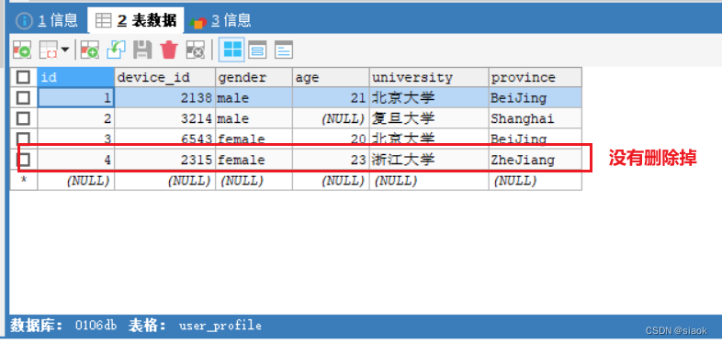This screenshot has height=344, width=722.
Task: Select the province cell ZheJiang
Action: [535, 160]
